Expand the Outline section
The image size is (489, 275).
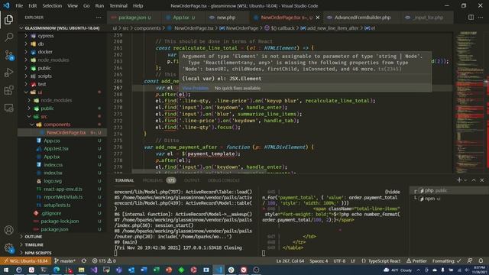(34, 237)
